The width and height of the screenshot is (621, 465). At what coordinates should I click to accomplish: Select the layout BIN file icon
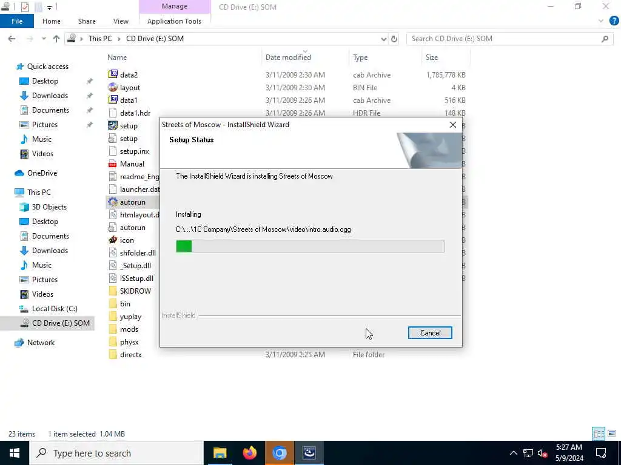tap(113, 87)
